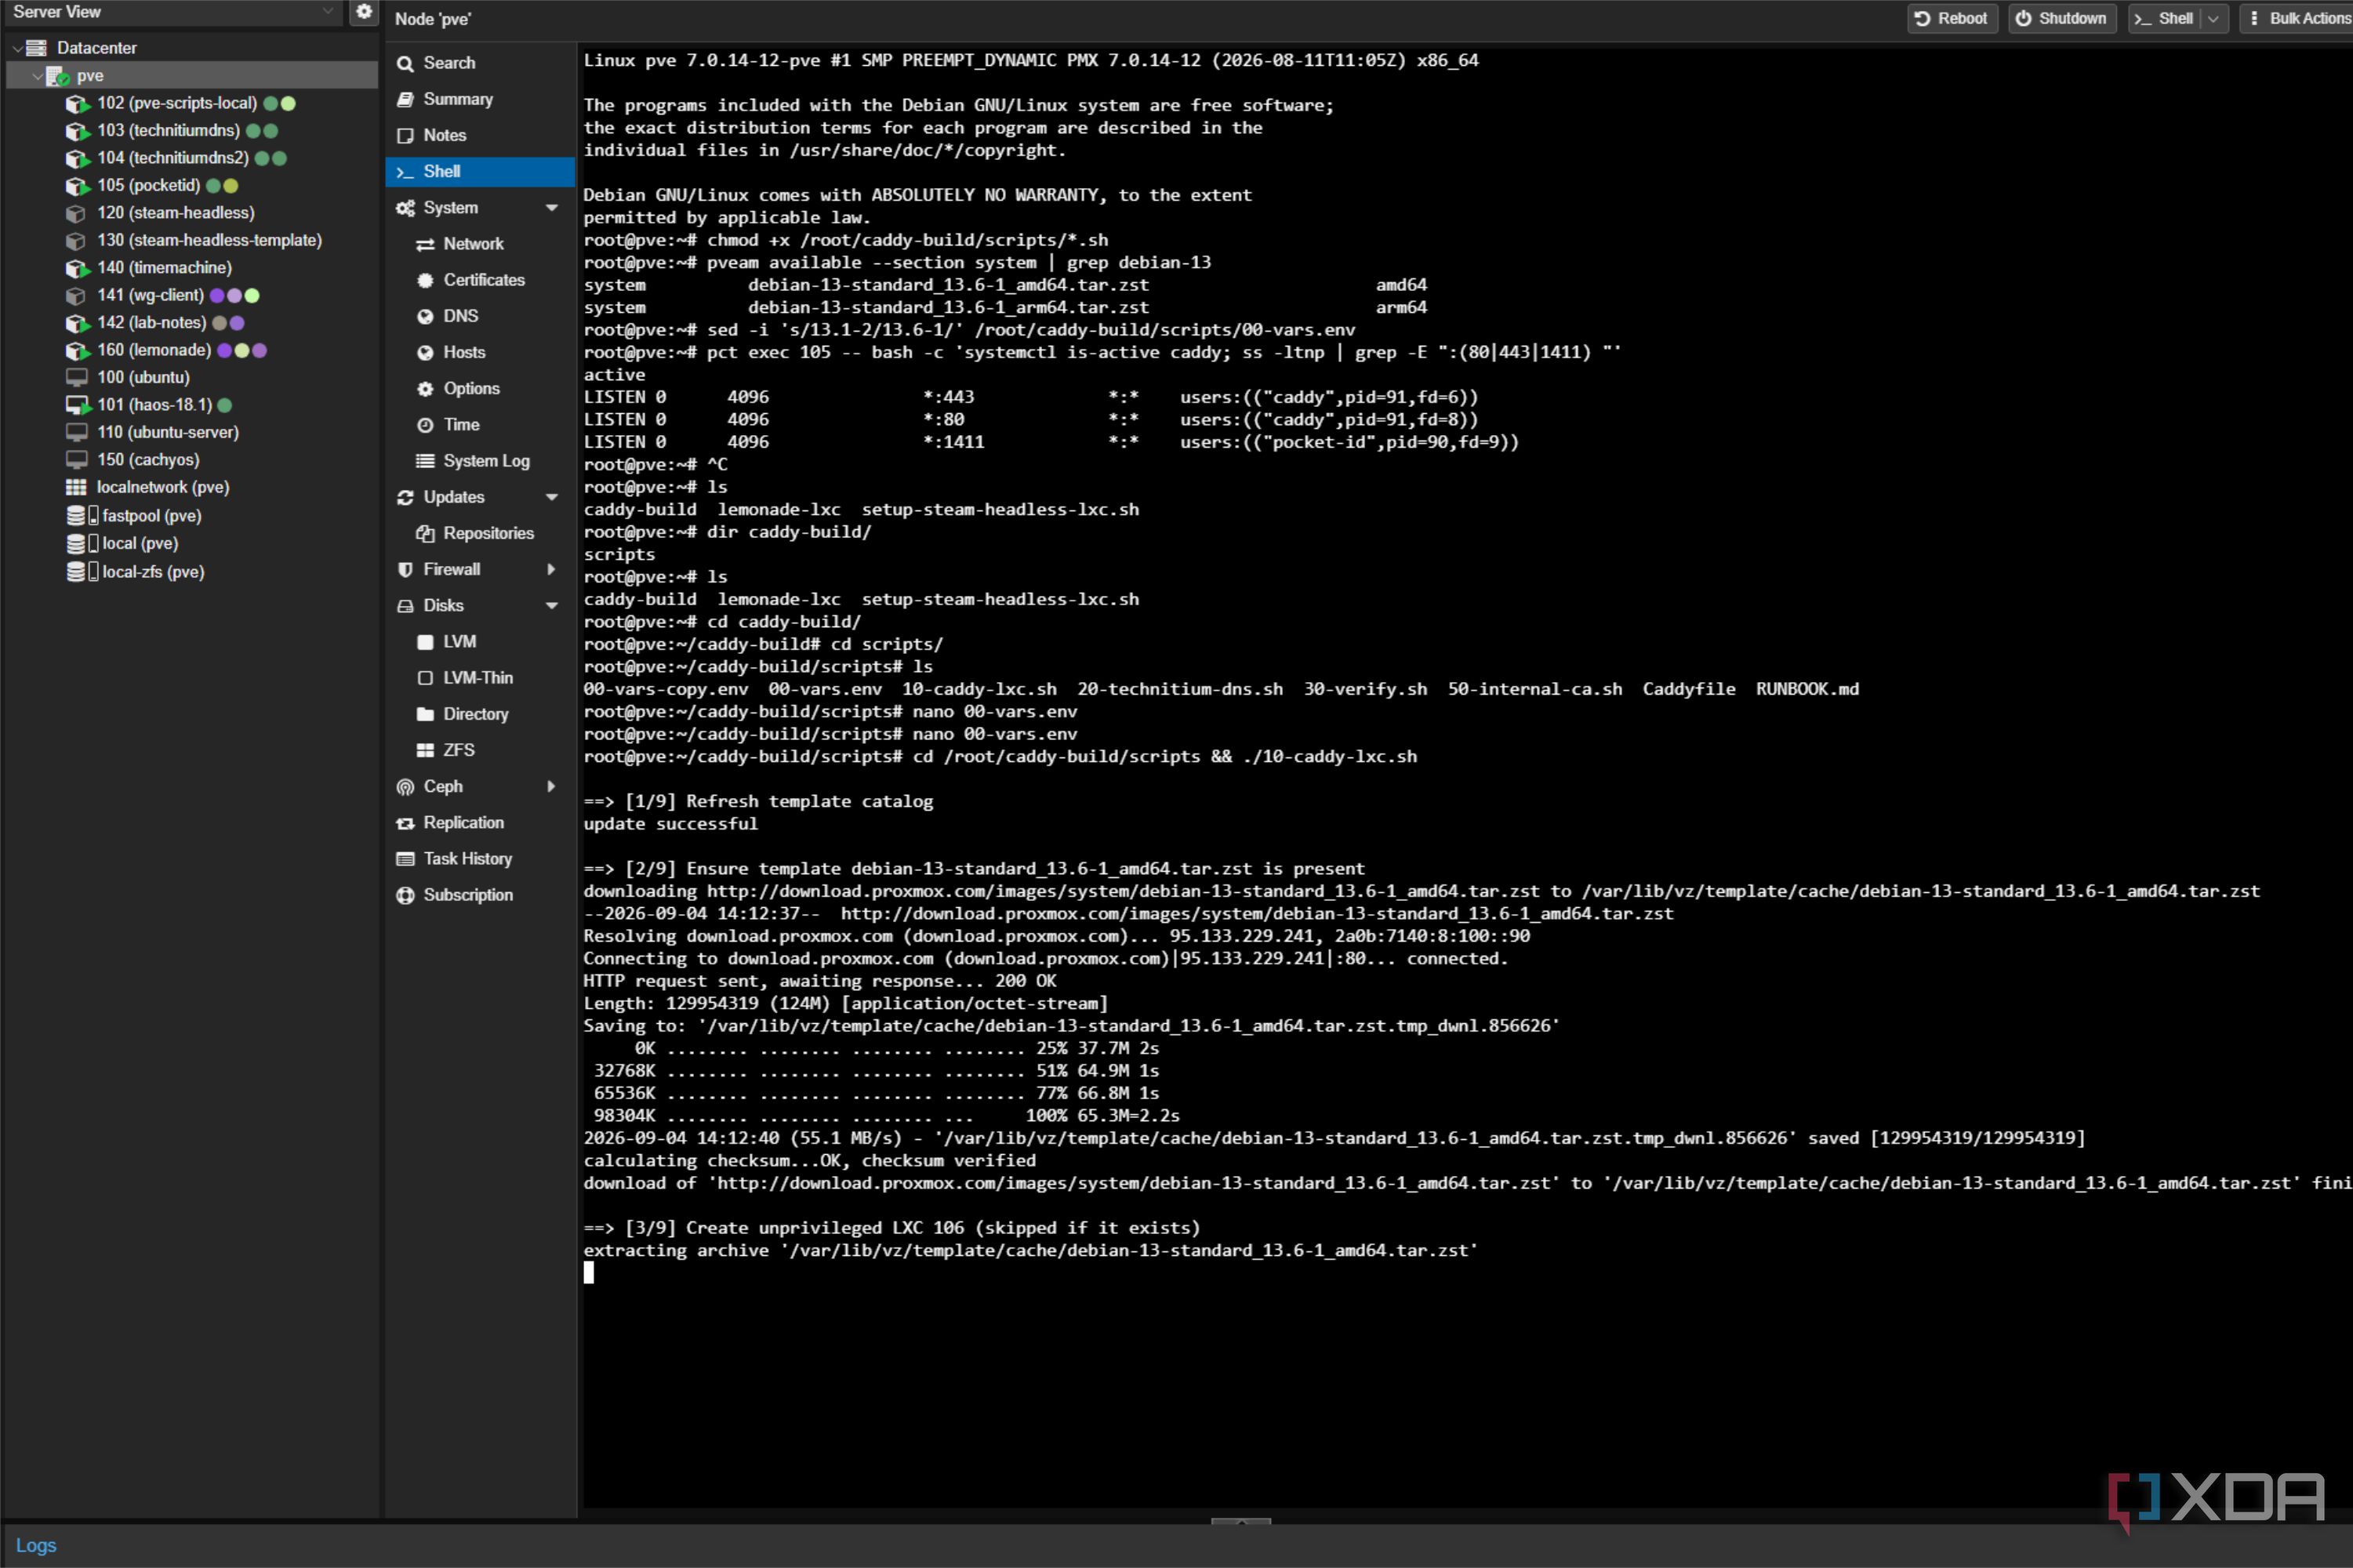Click the Ceph icon
The height and width of the screenshot is (1568, 2353).
[x=405, y=787]
